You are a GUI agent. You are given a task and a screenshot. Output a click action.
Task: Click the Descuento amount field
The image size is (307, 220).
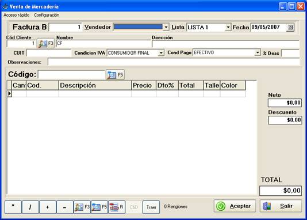285,120
